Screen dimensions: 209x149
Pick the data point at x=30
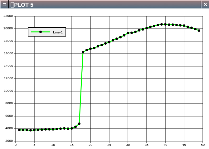[128, 33]
